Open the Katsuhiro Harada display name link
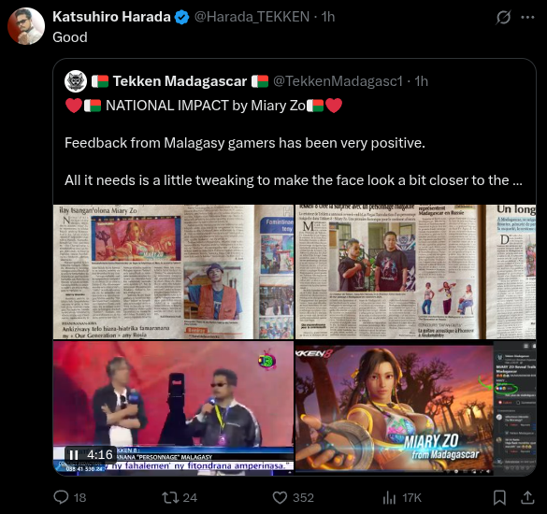 [x=111, y=17]
